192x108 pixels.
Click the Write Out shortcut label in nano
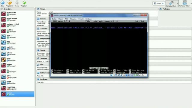click(x=75, y=70)
